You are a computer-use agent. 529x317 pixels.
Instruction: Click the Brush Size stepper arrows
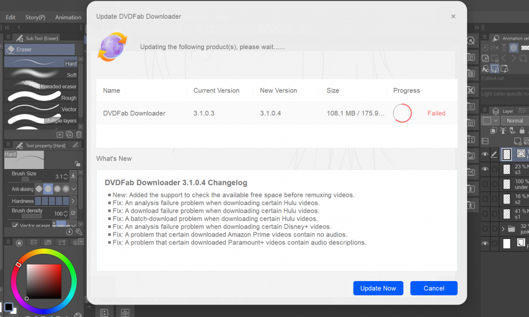(66, 176)
